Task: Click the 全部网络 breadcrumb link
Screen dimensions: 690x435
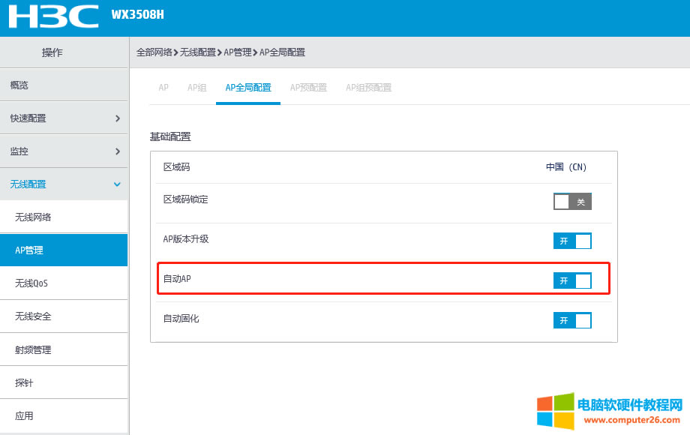Action: coord(154,52)
